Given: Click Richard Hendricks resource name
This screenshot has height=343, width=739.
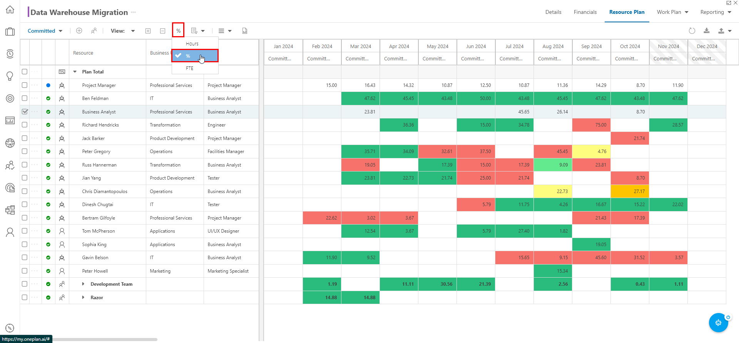Looking at the screenshot, I should click(x=100, y=125).
